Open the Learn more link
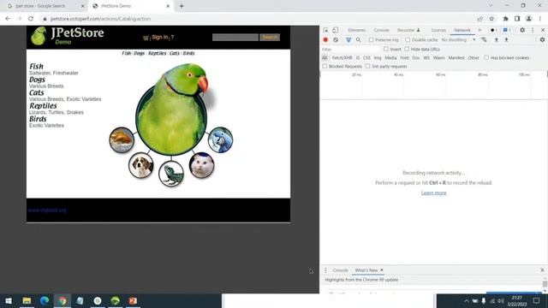Screen dimensions: 548x308 pos(434,192)
